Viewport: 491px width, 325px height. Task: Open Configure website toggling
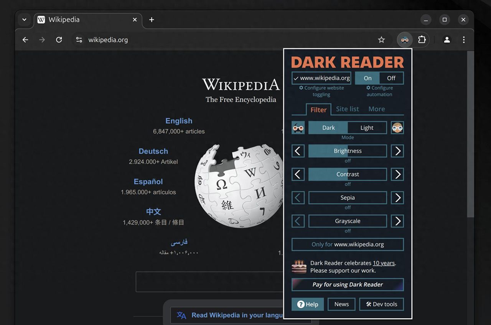click(x=321, y=91)
